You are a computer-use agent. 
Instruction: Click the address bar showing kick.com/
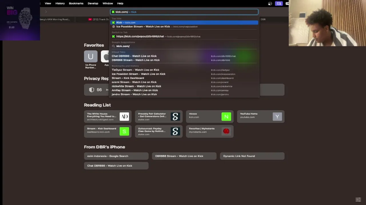click(x=184, y=12)
